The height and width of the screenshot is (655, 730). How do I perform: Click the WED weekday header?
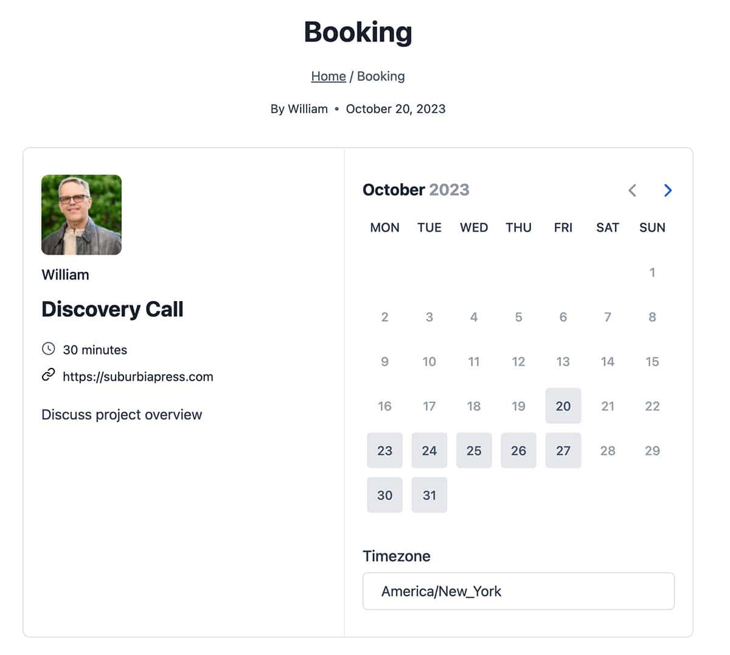[474, 227]
